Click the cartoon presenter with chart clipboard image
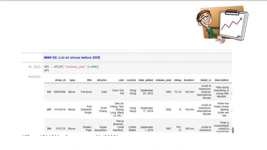Screen dimensions: 267x150 [x=222, y=25]
